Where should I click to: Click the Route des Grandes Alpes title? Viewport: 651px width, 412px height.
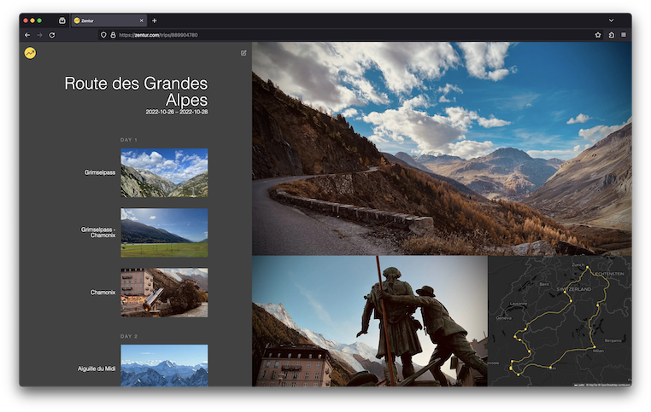pos(136,91)
